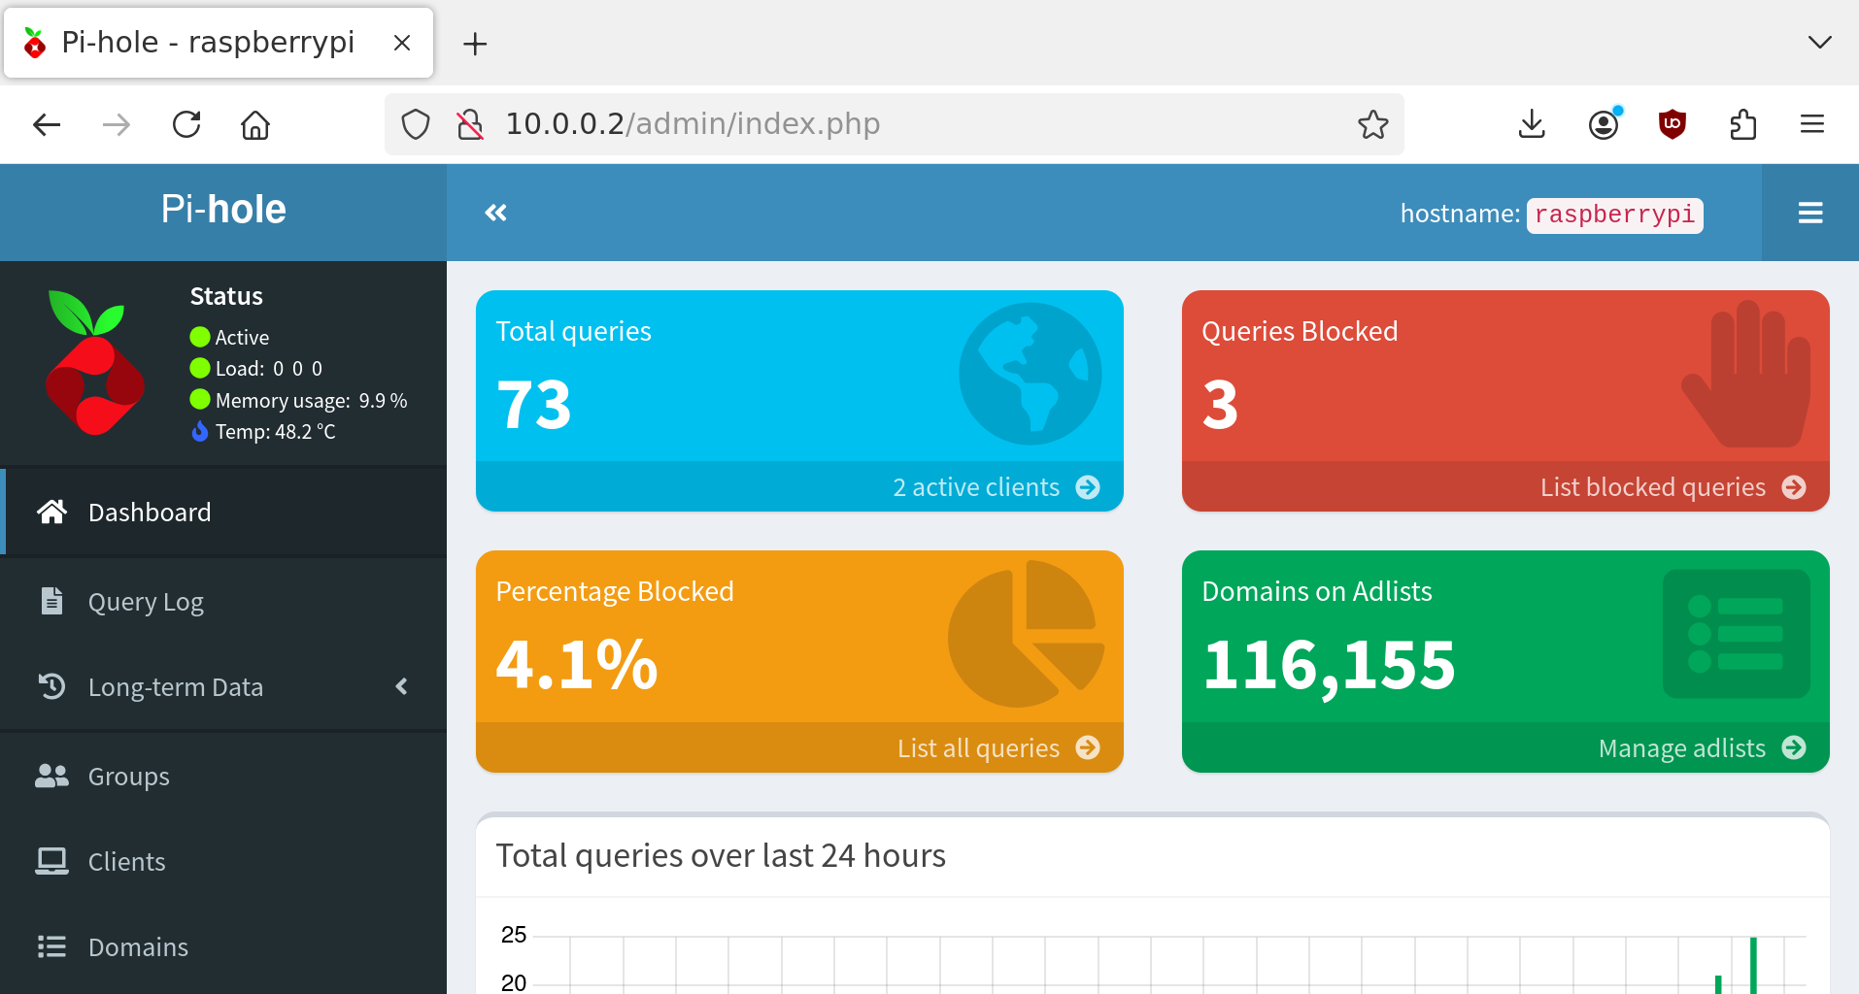Click the green memory usage status indicator
Screen dimensions: 1859x994
coord(199,400)
